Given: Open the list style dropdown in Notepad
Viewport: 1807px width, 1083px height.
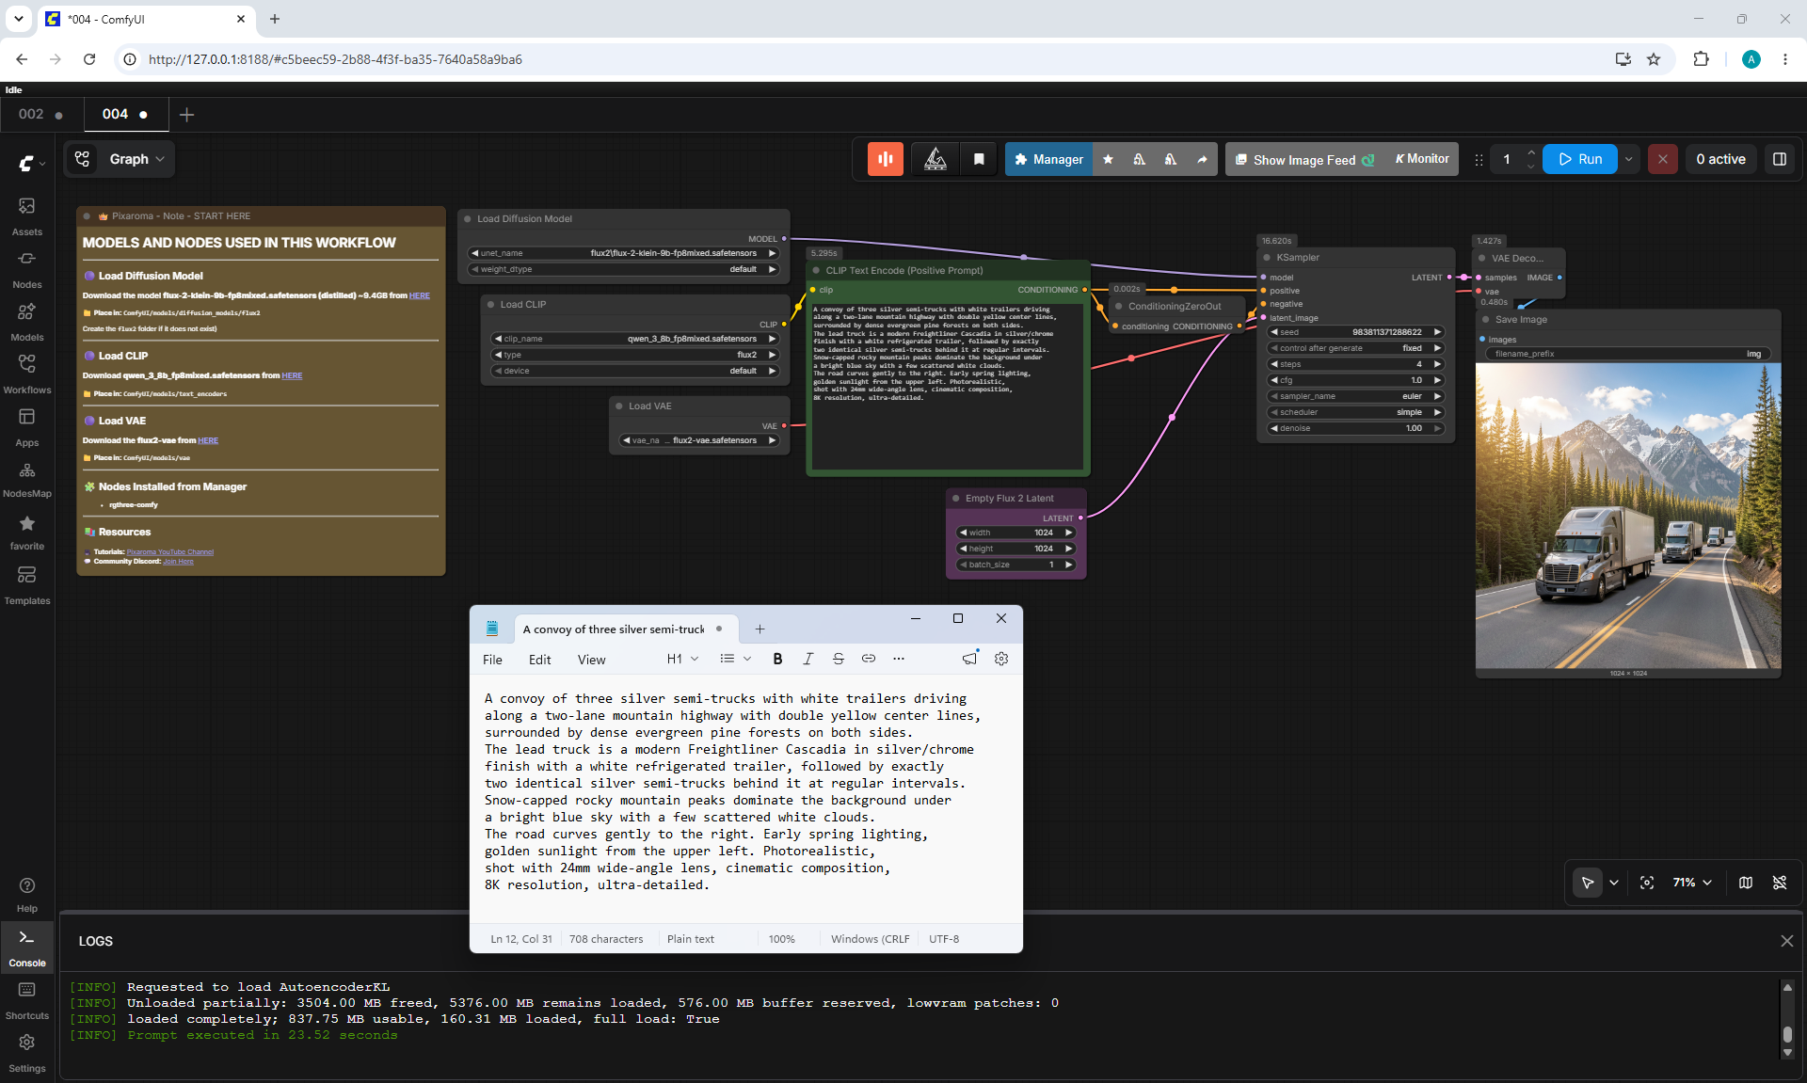Looking at the screenshot, I should pyautogui.click(x=735, y=659).
